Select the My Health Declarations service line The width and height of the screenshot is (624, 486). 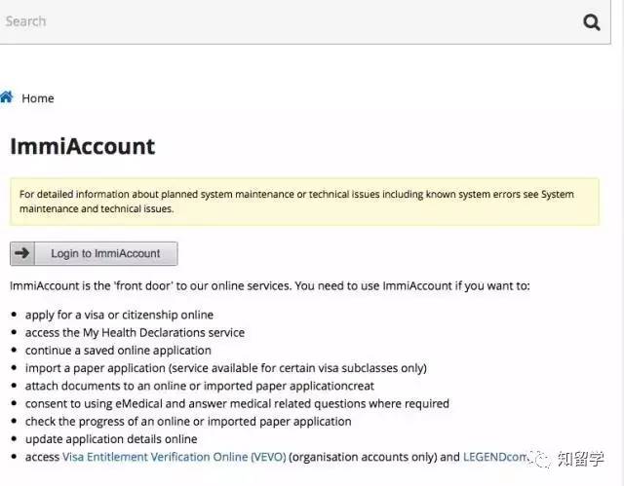135,332
